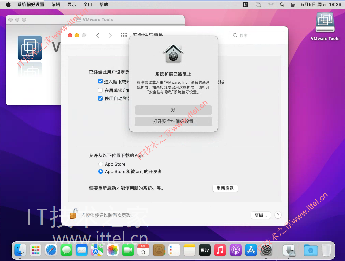Click the VMware Tools window title bar
This screenshot has width=345, height=261.
click(95, 20)
